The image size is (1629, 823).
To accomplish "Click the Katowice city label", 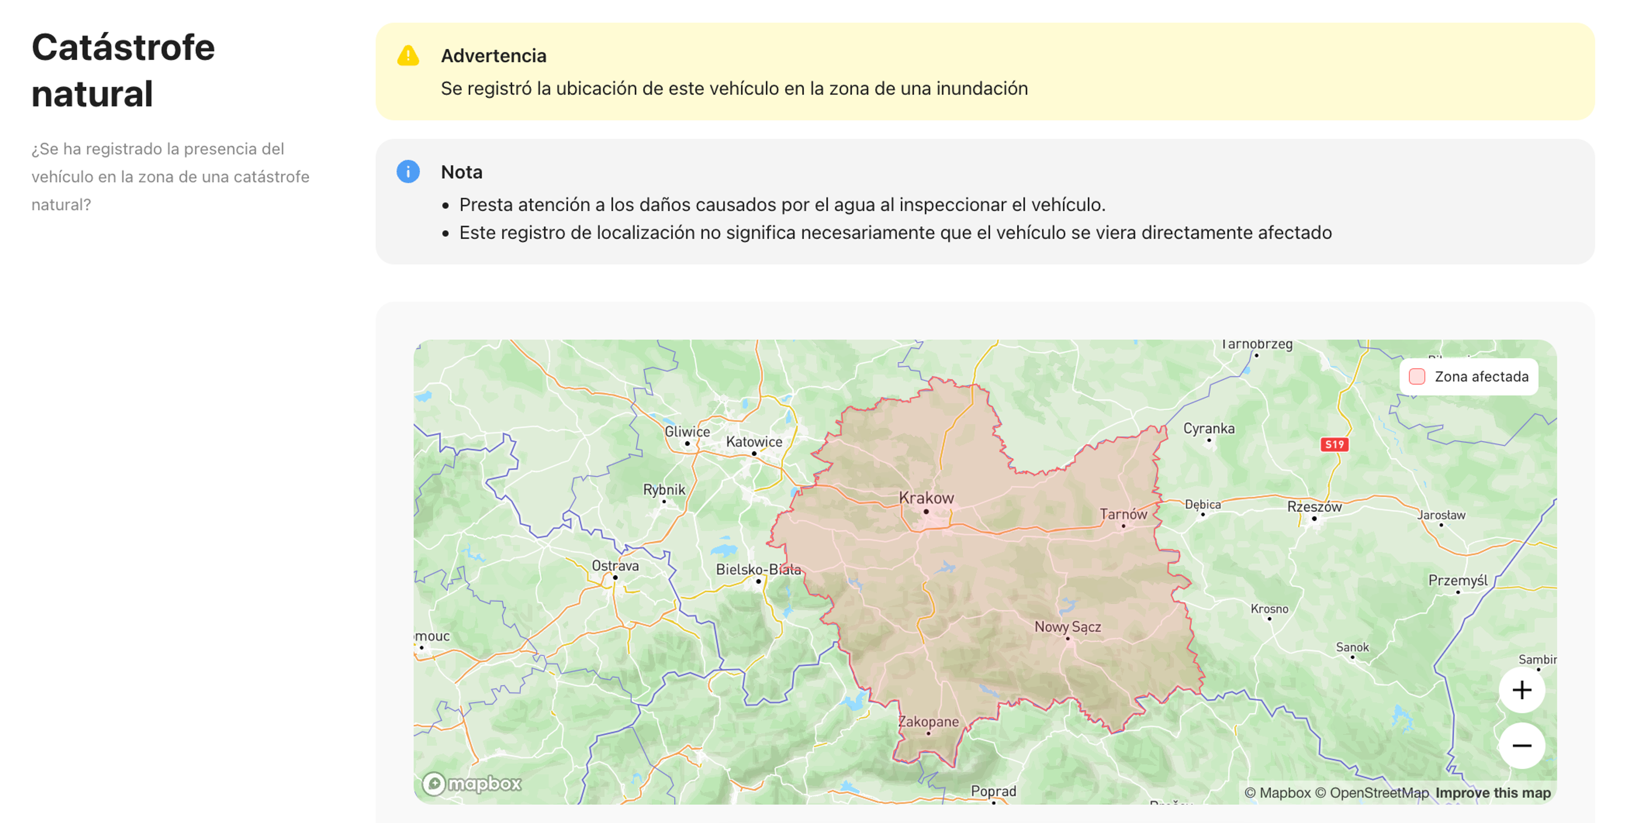I will tap(754, 442).
